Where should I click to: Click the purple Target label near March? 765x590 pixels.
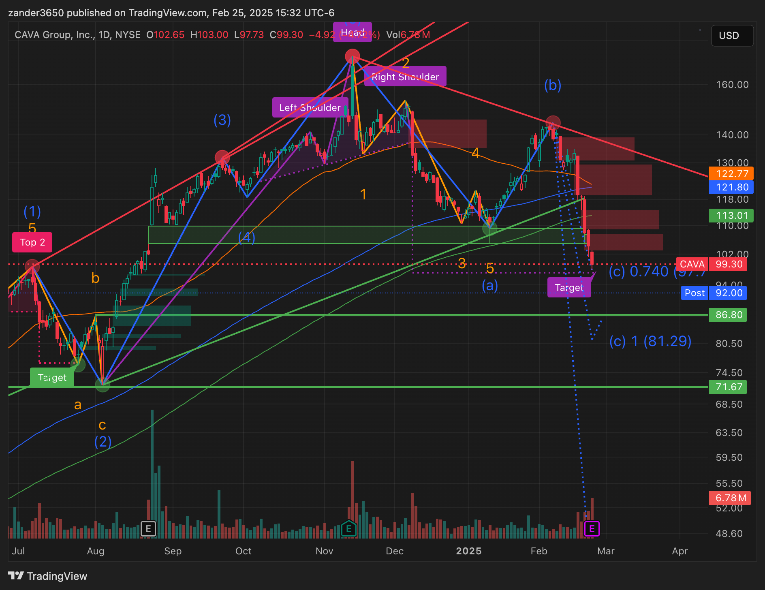(569, 288)
